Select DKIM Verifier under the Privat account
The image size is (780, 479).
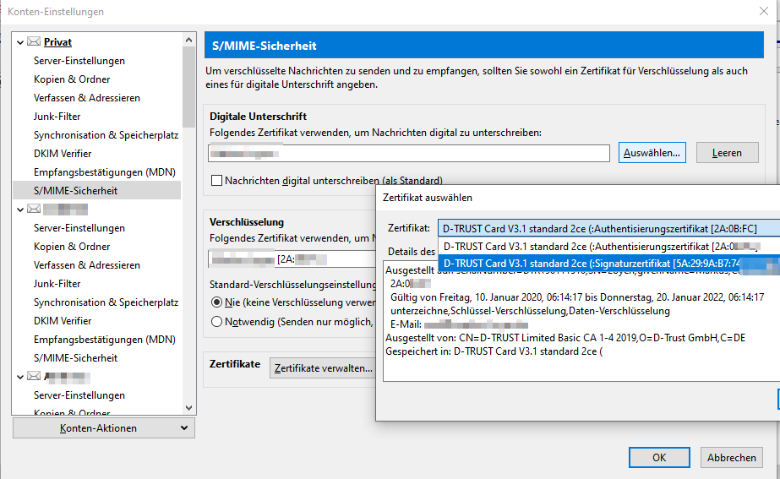click(x=63, y=154)
